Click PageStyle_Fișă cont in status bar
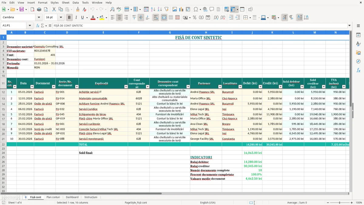The image size is (364, 205). click(136, 203)
